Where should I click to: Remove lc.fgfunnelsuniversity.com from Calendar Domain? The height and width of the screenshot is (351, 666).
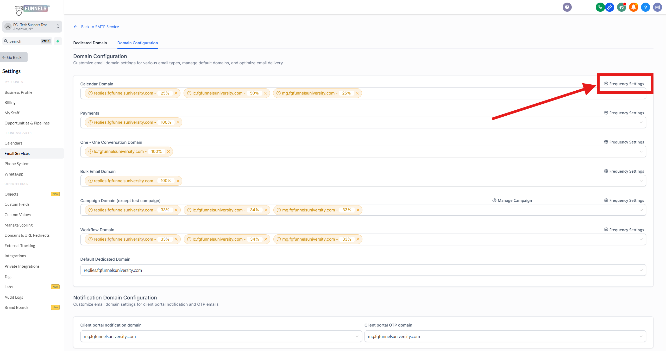point(265,93)
